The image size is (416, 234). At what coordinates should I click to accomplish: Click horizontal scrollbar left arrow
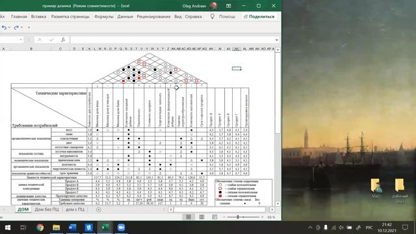[x=170, y=209]
